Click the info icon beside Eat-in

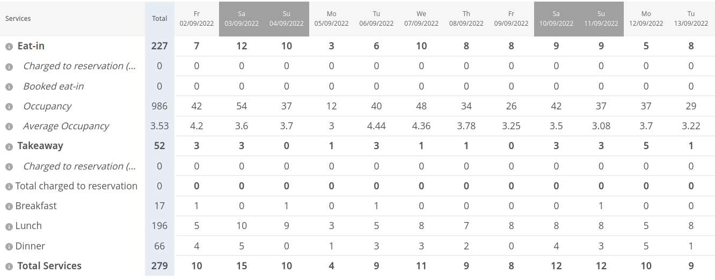click(9, 47)
